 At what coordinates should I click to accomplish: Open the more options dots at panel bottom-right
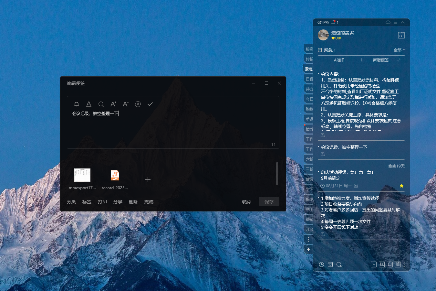(x=404, y=264)
